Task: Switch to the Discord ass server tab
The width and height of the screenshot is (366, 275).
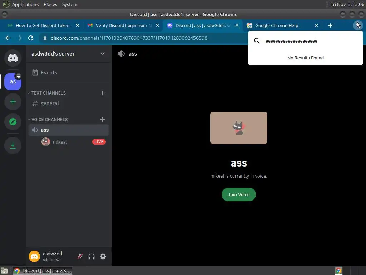Action: [x=203, y=25]
